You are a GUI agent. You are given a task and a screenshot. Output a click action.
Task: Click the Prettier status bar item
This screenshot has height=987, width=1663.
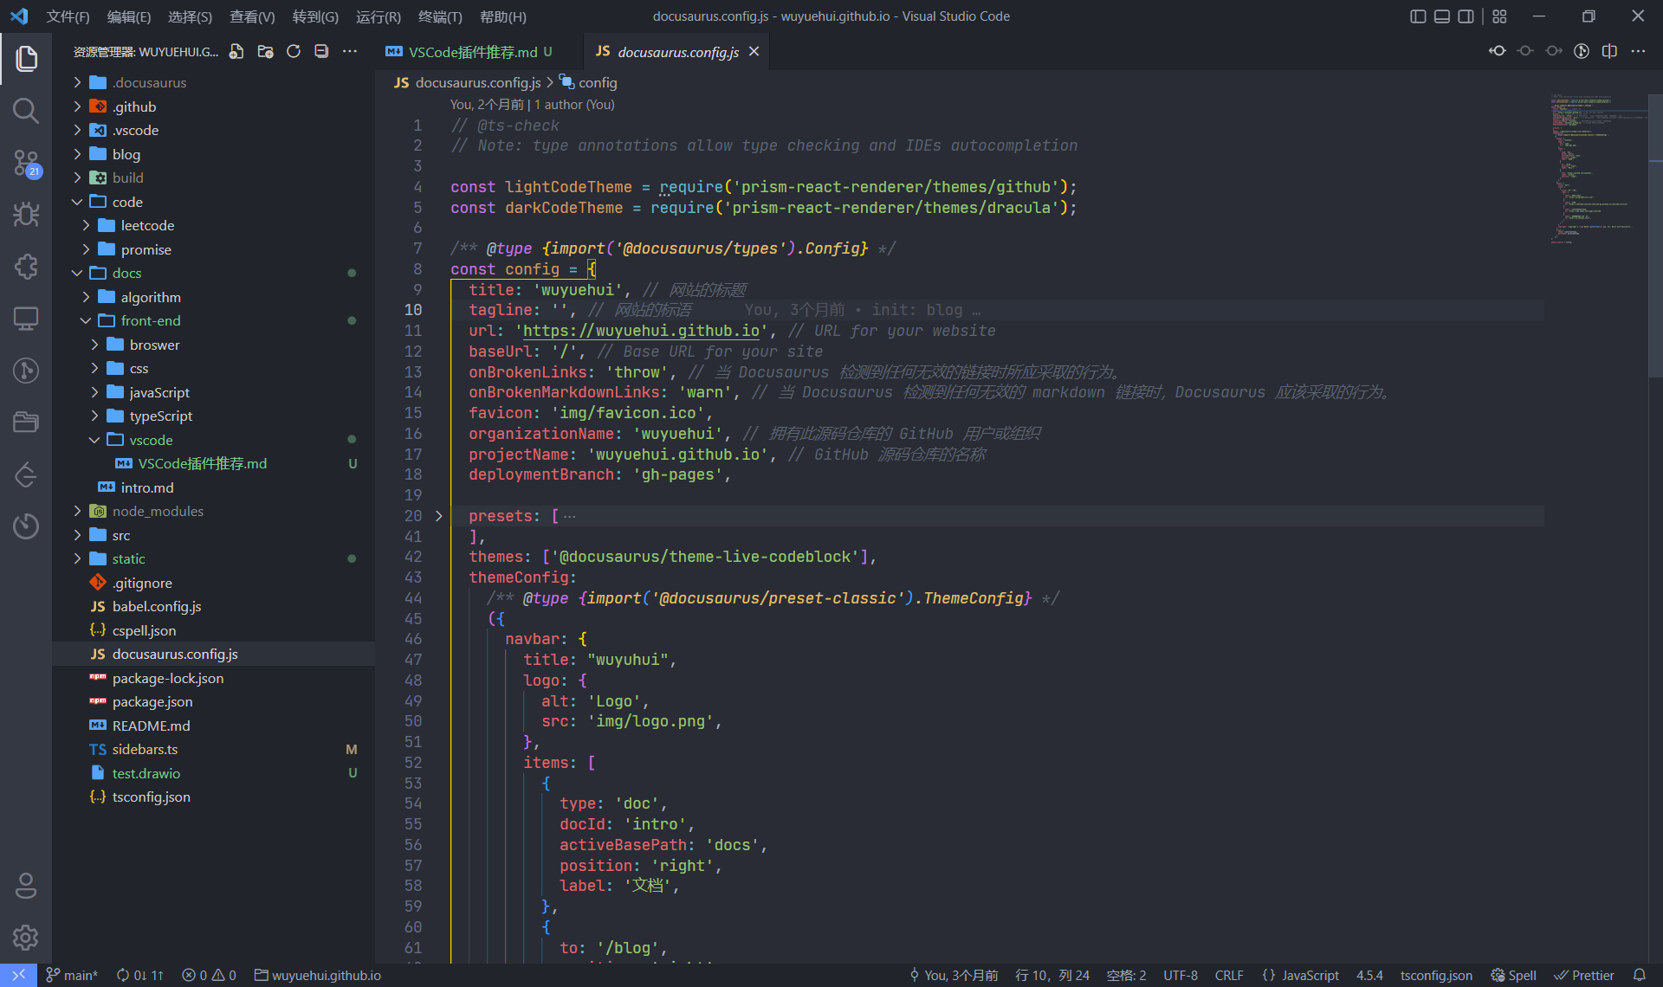pos(1584,975)
